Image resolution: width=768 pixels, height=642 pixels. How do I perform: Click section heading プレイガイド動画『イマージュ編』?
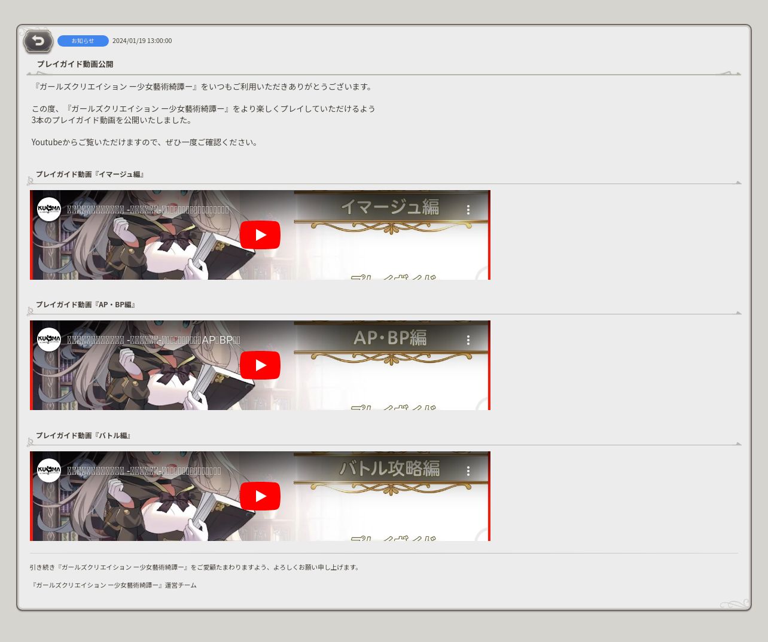click(x=90, y=175)
